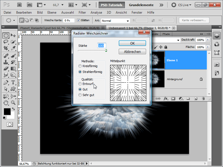This screenshot has height=167, width=223.
Task: Open Fläche fill slider arrow
Action: click(208, 47)
